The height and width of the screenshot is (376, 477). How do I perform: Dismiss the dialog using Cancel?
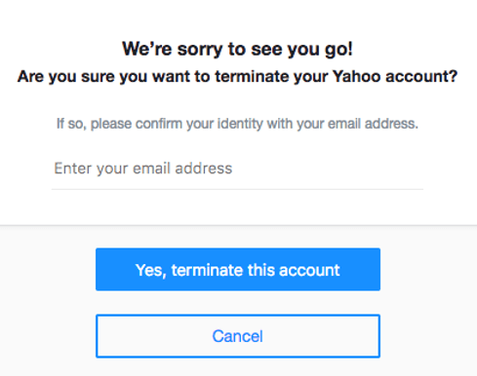pos(238,336)
